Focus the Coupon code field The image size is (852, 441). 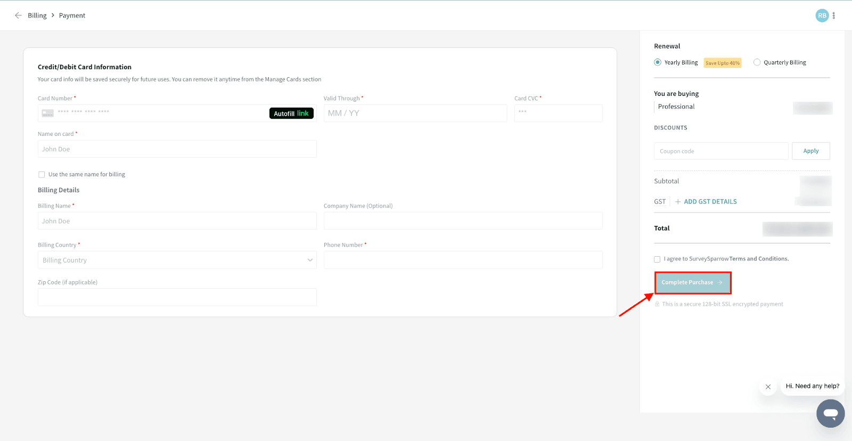(720, 151)
